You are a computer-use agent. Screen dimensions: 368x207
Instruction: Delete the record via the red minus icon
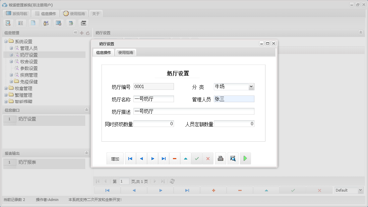click(x=175, y=158)
